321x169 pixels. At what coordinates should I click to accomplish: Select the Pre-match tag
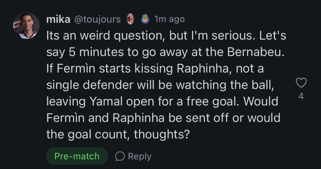coord(77,156)
